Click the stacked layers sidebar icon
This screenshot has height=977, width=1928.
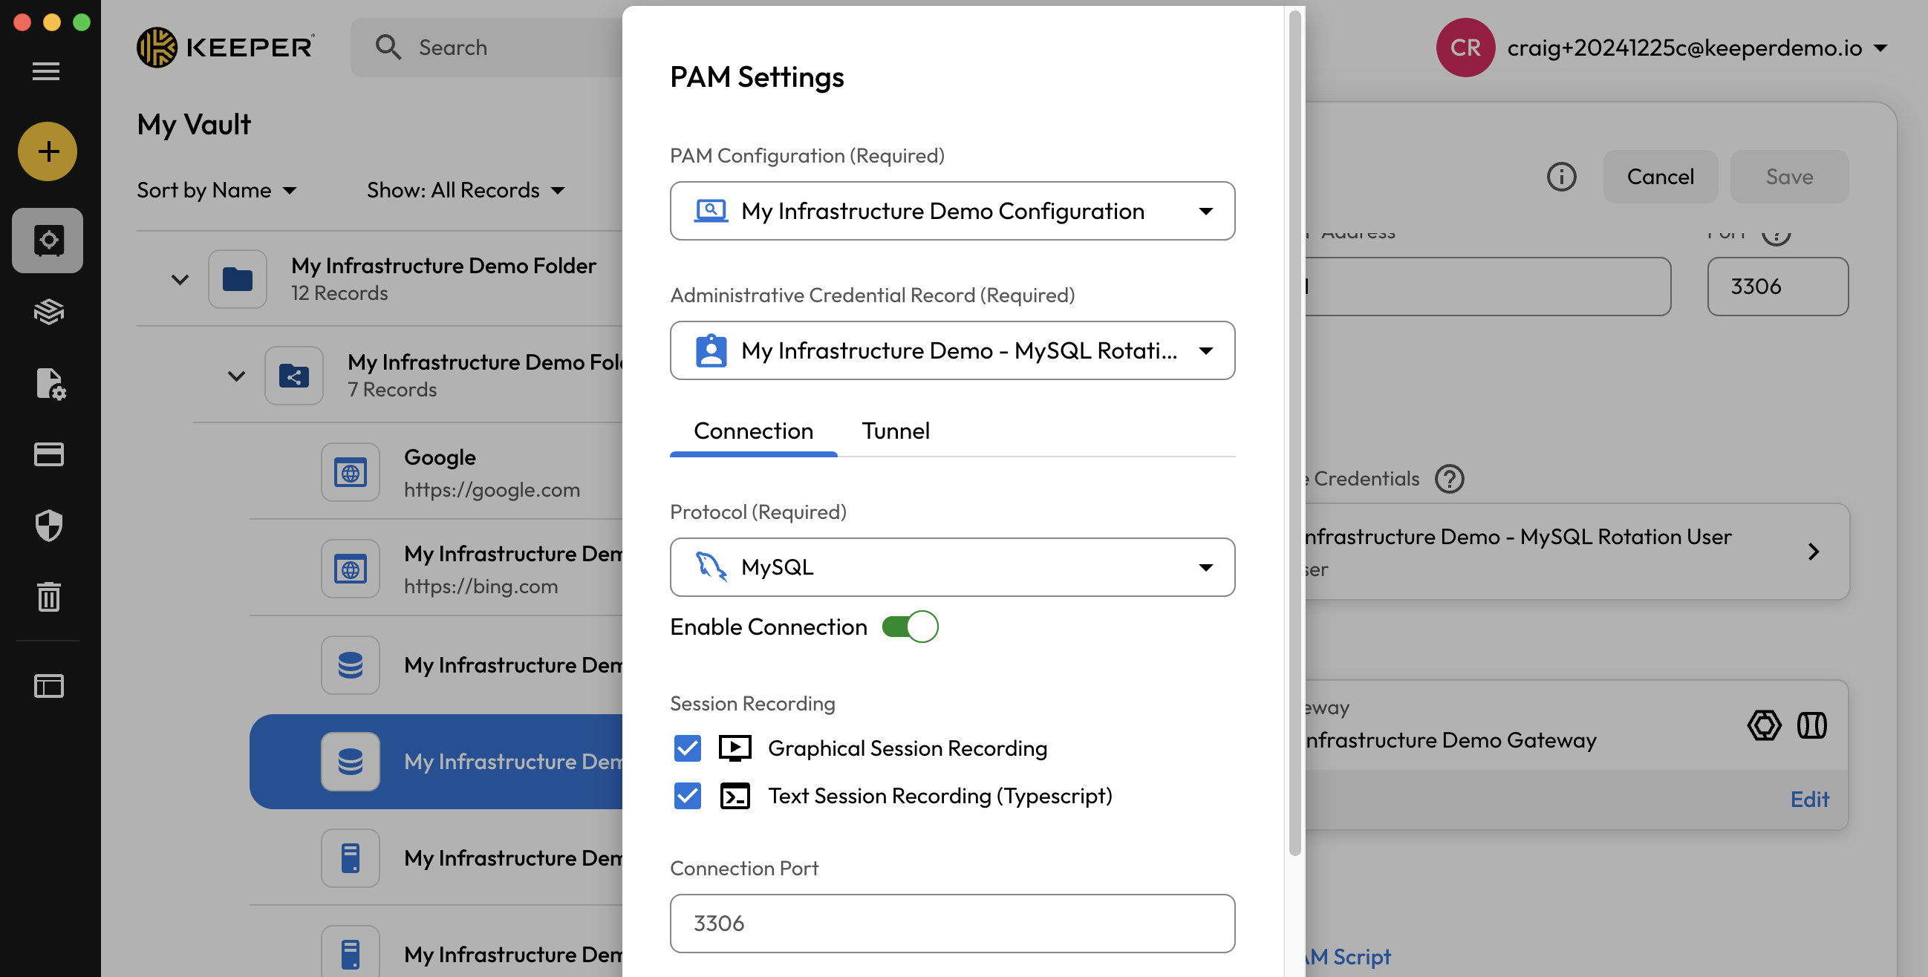point(49,311)
